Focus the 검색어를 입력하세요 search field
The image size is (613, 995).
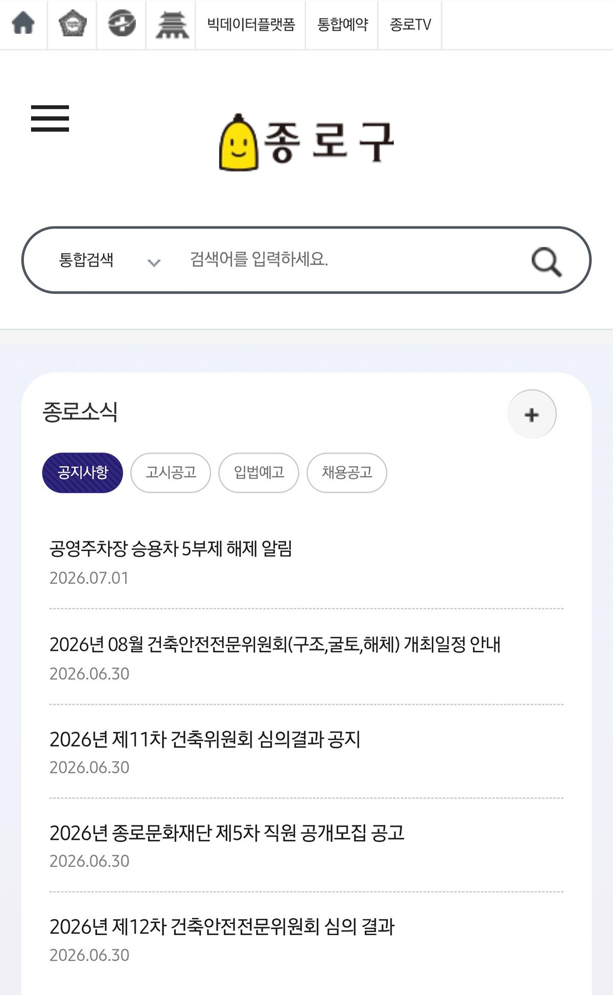coord(352,260)
